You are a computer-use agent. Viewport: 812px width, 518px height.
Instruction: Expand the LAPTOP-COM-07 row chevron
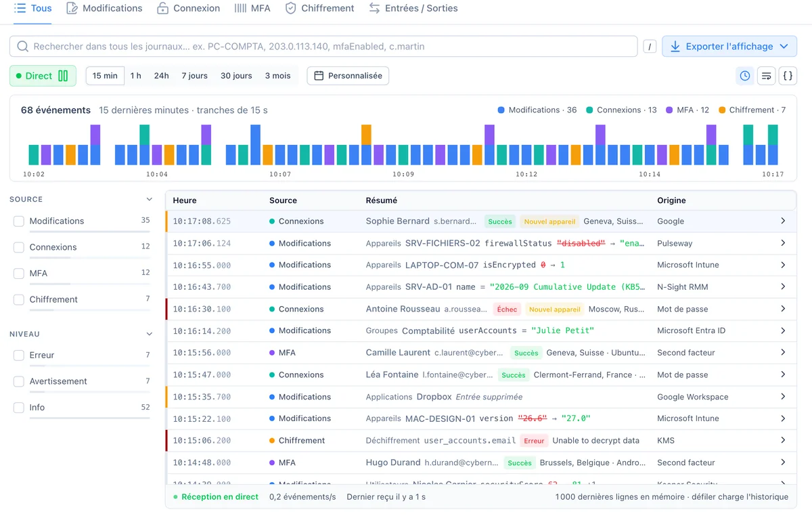tap(783, 265)
